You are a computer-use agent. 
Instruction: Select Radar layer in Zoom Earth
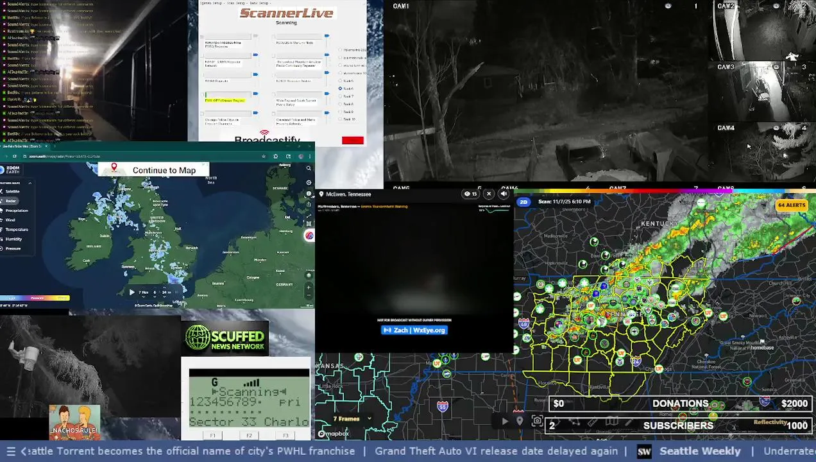11,201
